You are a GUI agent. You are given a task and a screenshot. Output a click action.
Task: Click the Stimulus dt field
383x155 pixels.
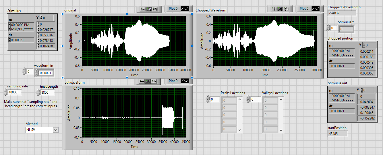(21, 40)
